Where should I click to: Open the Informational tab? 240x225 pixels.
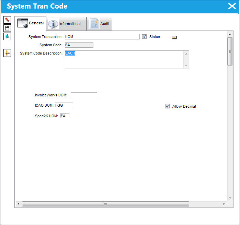click(66, 24)
